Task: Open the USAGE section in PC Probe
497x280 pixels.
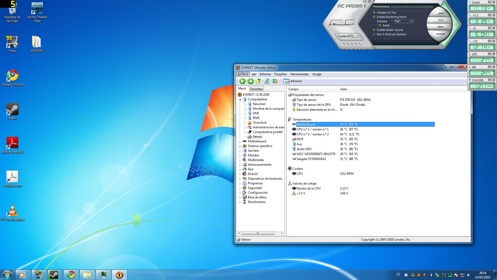Action: tap(441, 34)
